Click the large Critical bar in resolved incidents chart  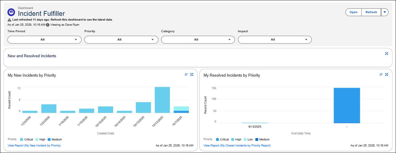(347, 105)
